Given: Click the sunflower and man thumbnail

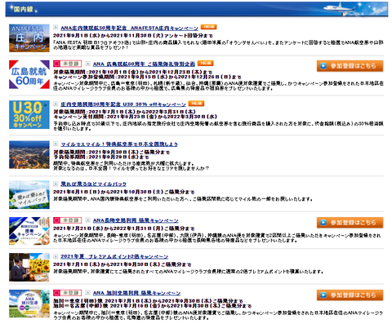Looking at the screenshot, I should pos(29,267).
